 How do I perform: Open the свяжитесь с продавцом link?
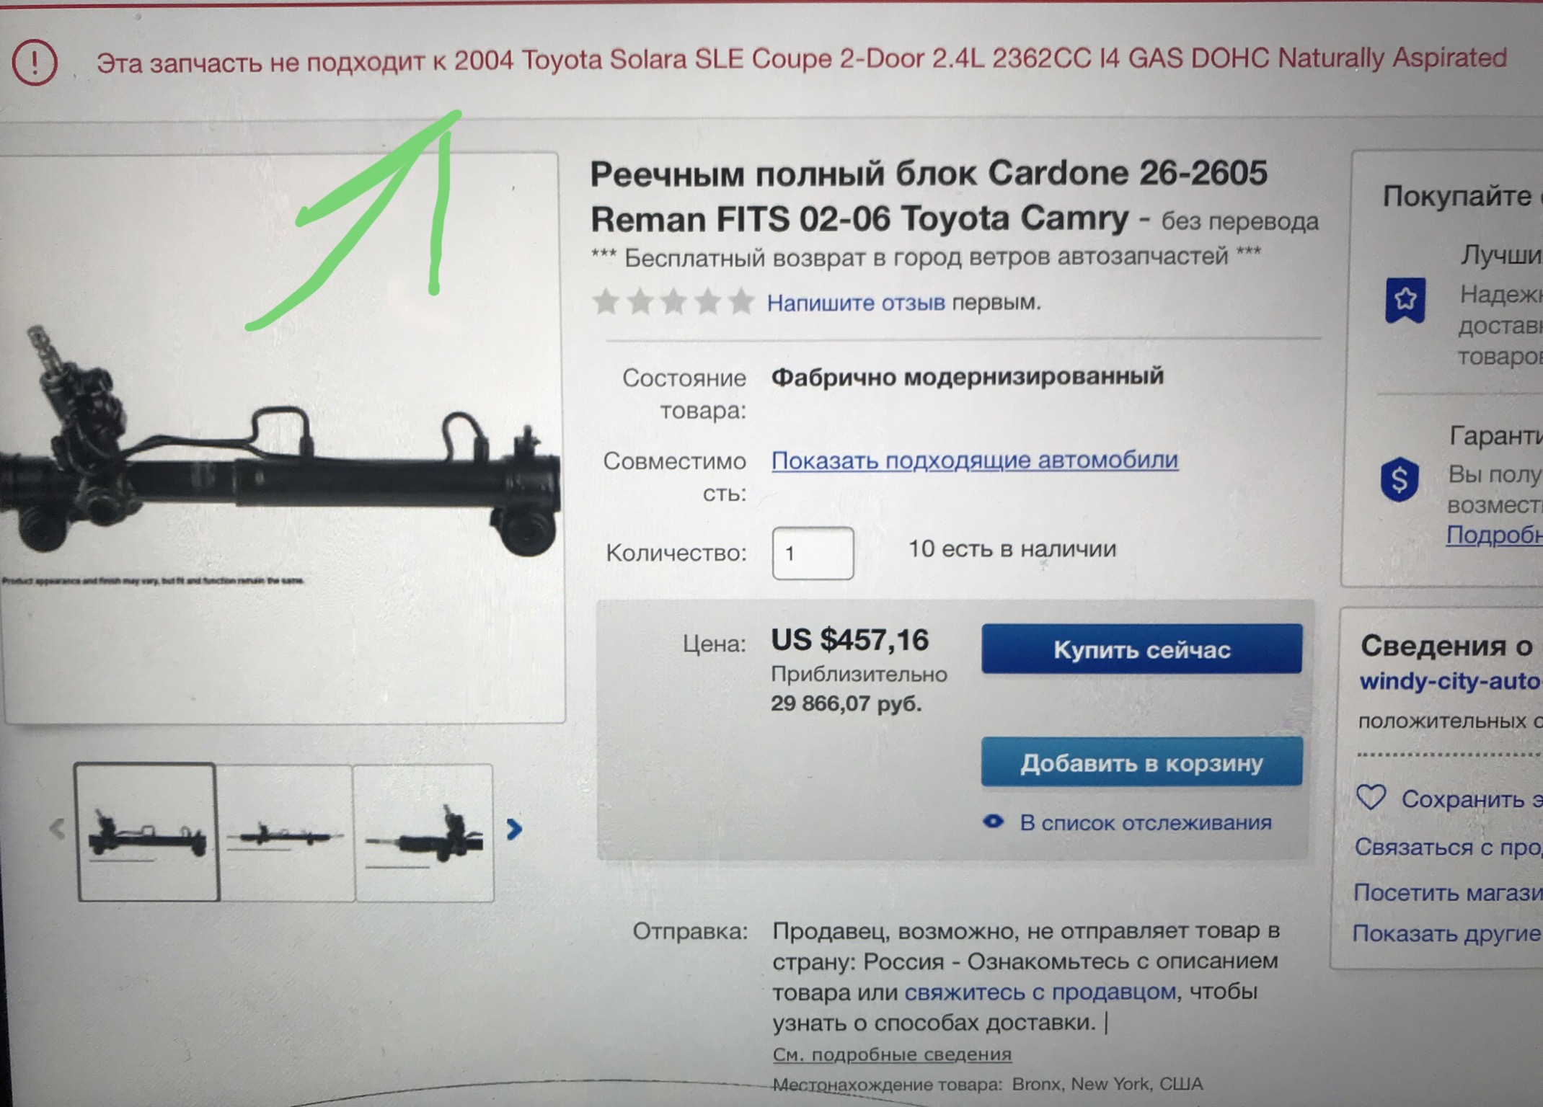point(1040,992)
